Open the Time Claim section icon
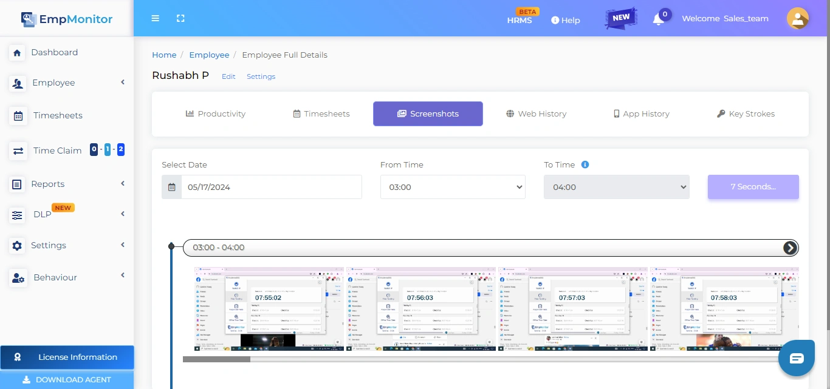The image size is (830, 389). tap(17, 151)
